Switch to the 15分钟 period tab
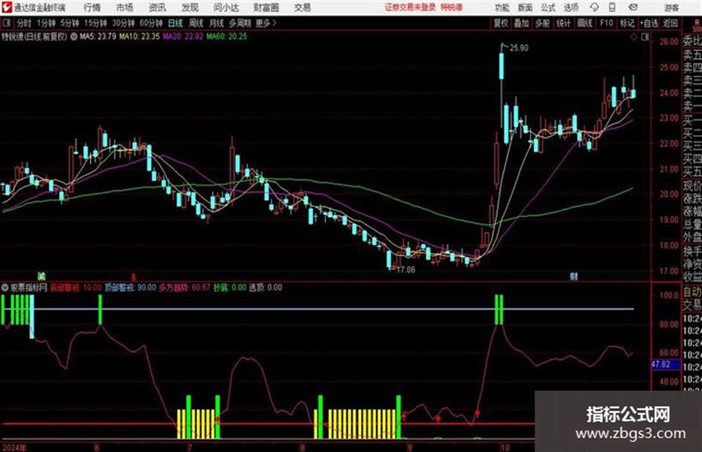Viewport: 702px width, 452px height. [x=95, y=23]
